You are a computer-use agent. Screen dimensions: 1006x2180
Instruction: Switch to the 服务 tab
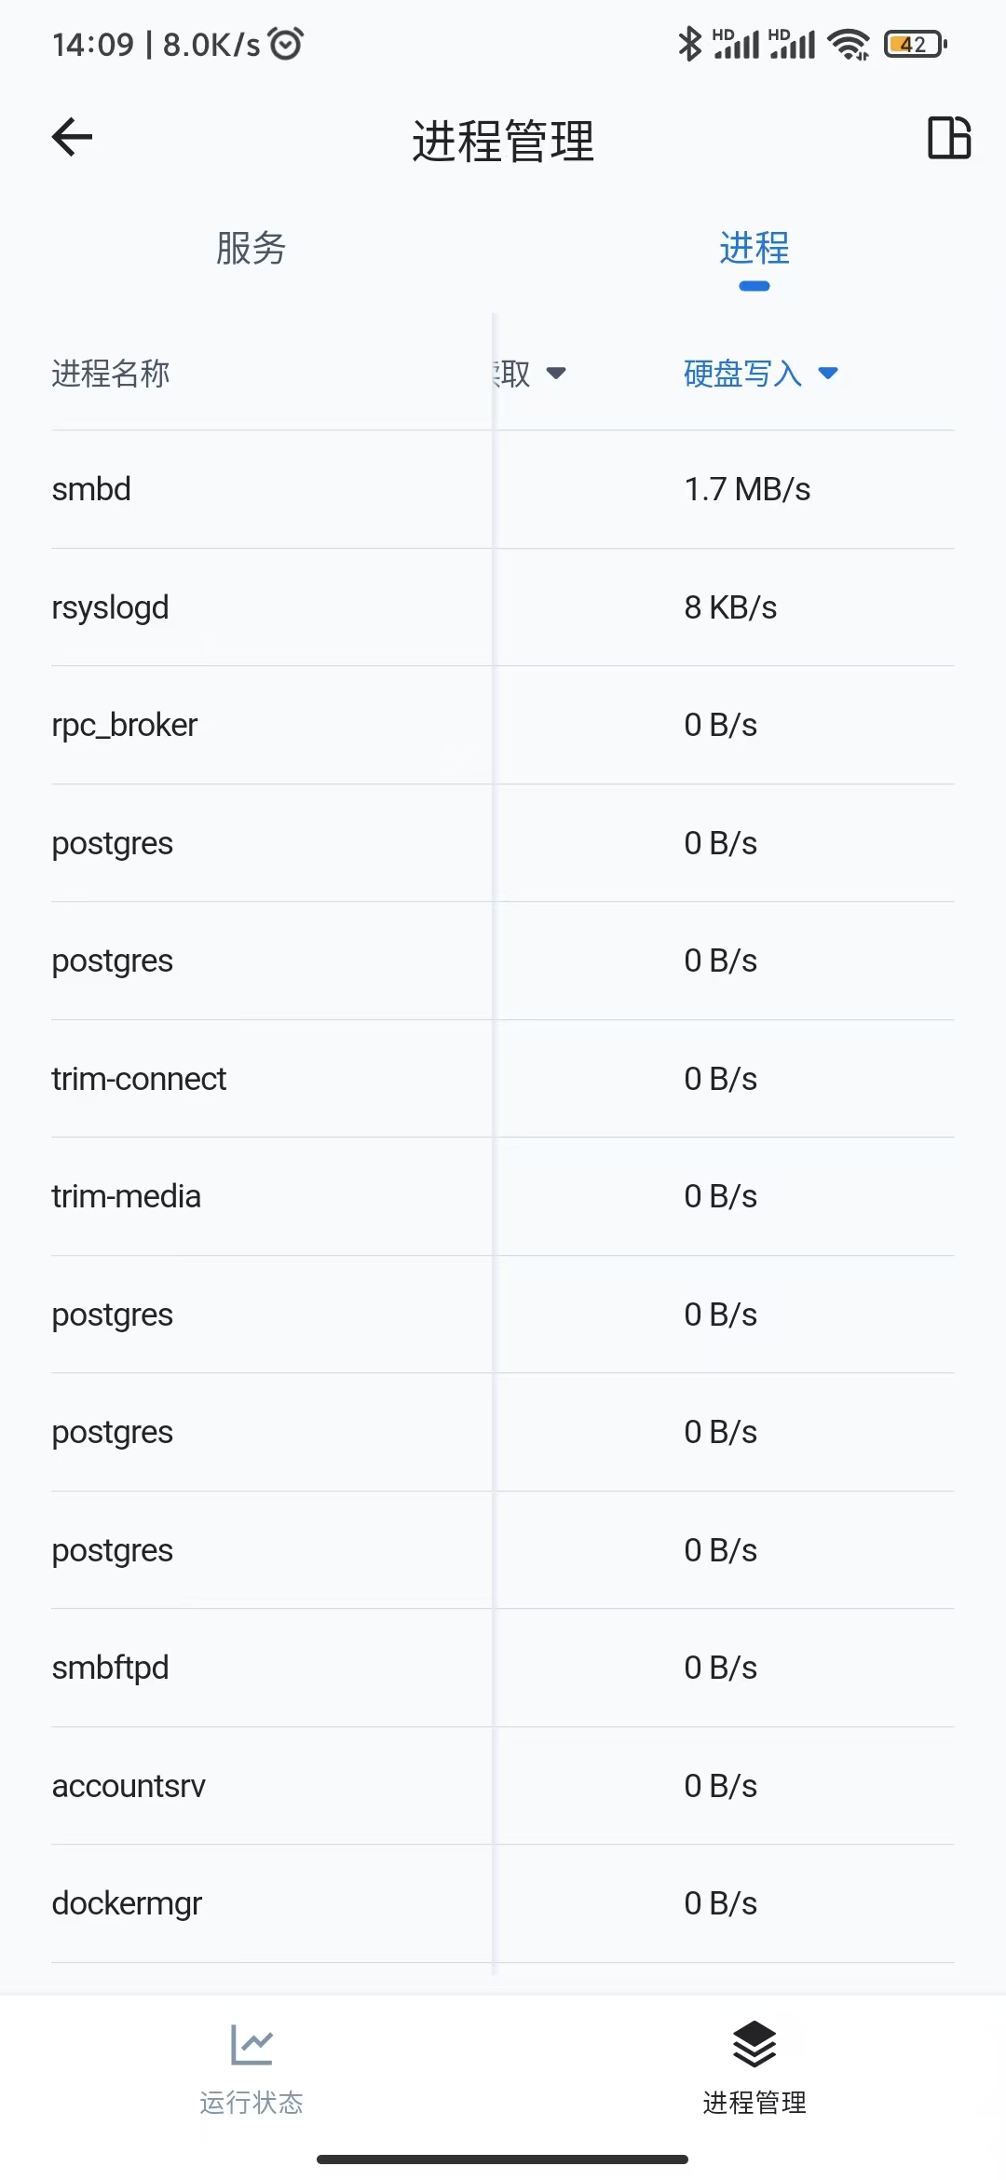[251, 249]
